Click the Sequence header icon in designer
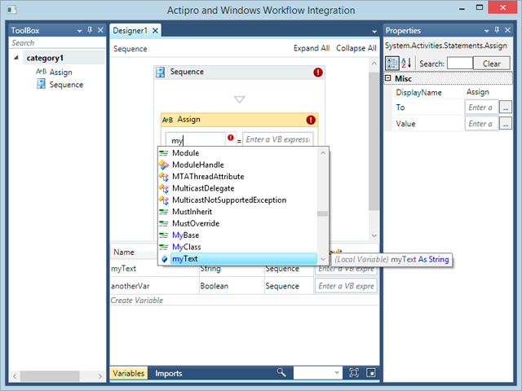 pos(161,72)
